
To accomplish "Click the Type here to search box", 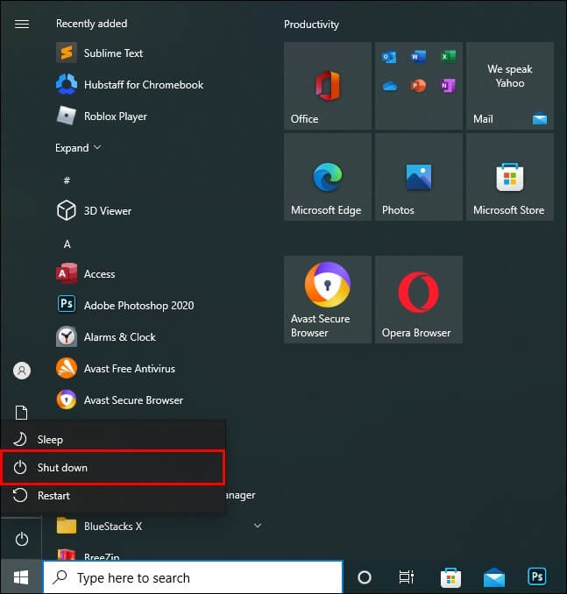I will point(193,577).
